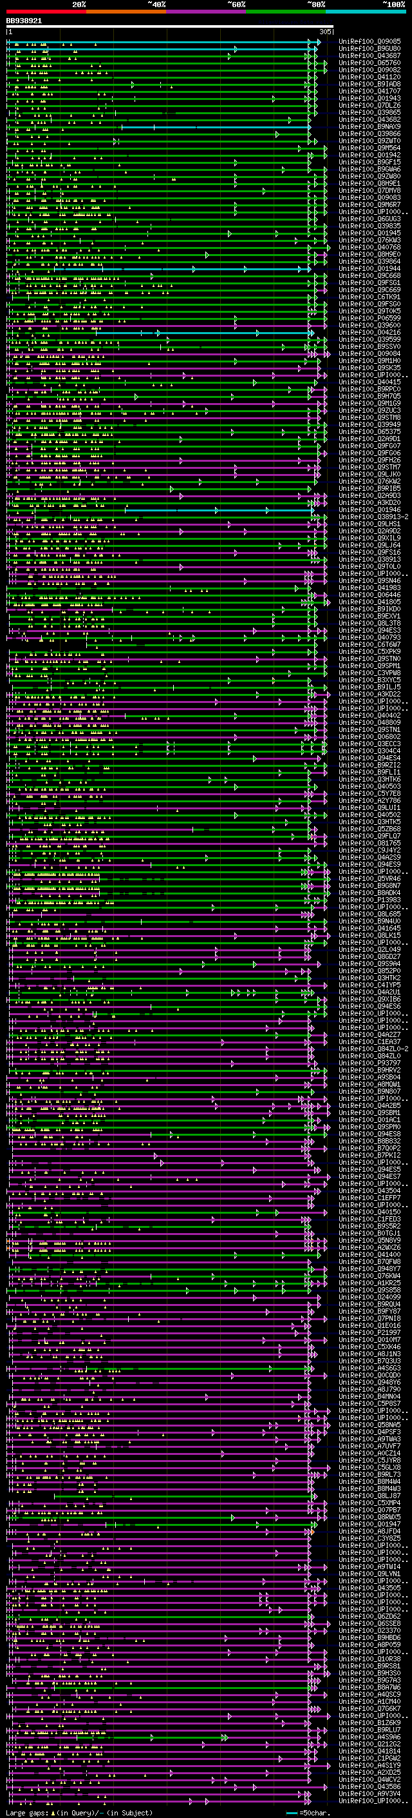Select the UniRef100_Q7DMV8 label
The width and height of the screenshot is (412, 1818).
[x=370, y=190]
